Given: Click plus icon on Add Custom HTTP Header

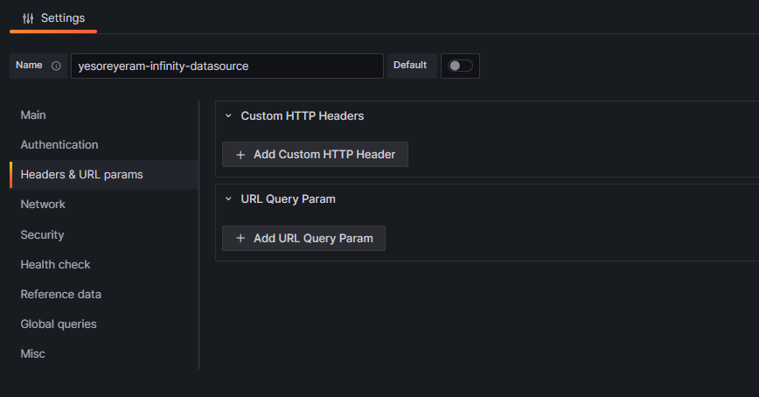Looking at the screenshot, I should coord(240,155).
